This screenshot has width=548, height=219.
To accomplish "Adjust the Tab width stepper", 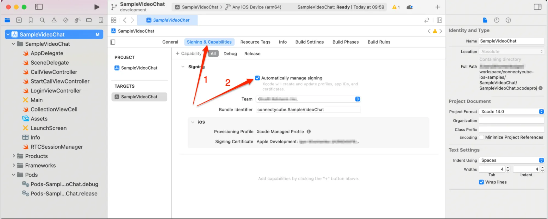I will pos(508,169).
